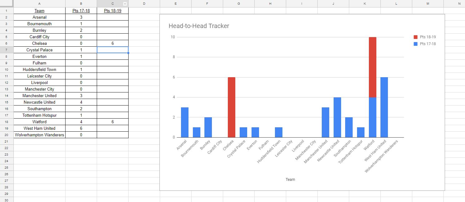Select column A by its header
Screen dimensions: 465x202
click(x=39, y=3)
